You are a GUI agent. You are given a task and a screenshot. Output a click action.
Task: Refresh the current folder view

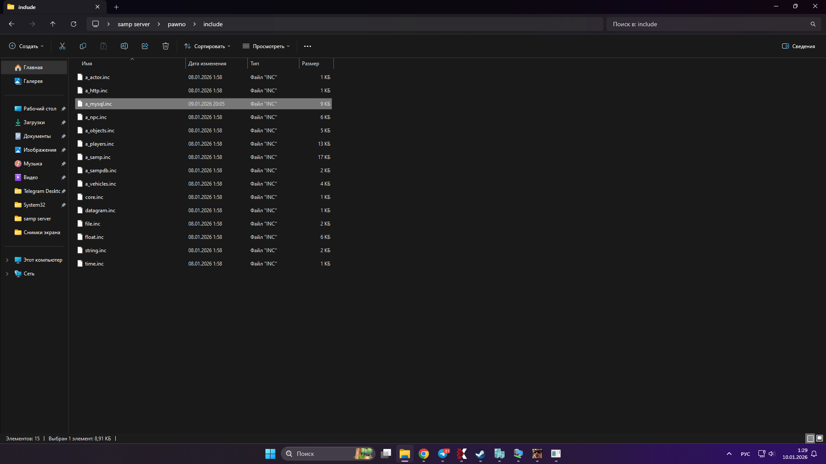[x=74, y=24]
